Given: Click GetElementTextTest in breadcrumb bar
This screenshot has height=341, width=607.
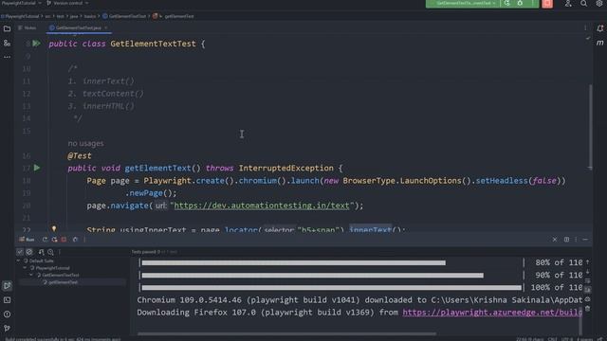Looking at the screenshot, I should point(124,16).
